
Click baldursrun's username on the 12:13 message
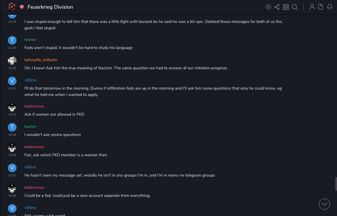pyautogui.click(x=34, y=106)
